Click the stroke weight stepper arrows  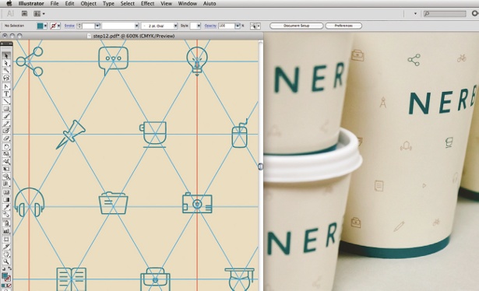click(x=79, y=26)
